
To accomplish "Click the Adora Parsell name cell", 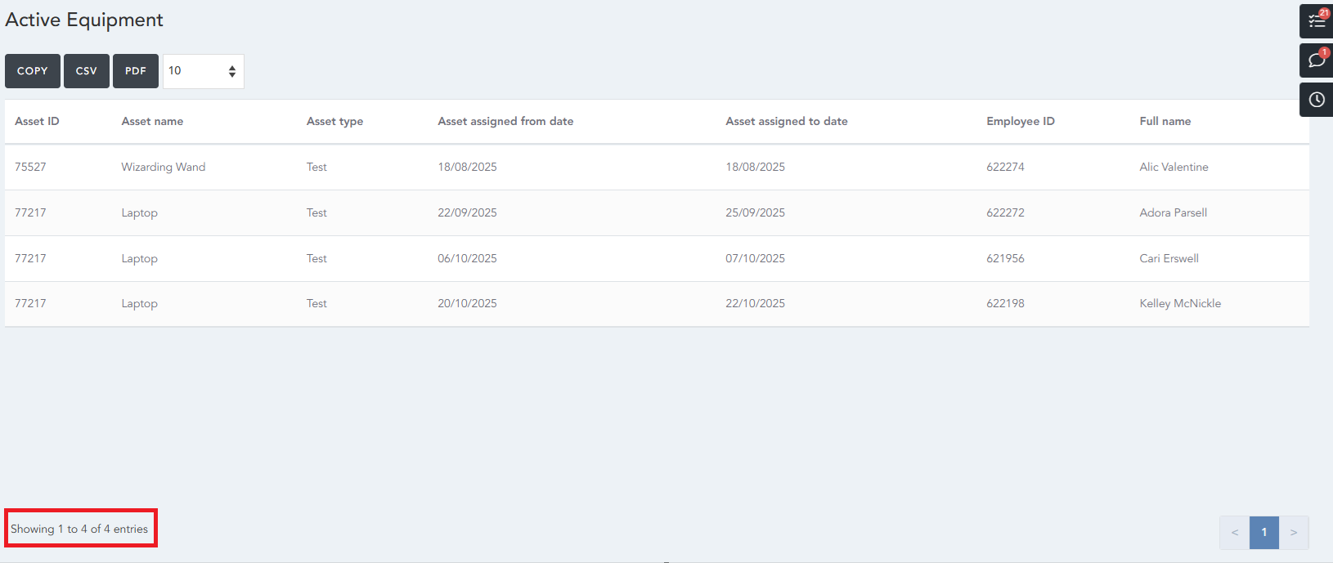I will (1173, 212).
